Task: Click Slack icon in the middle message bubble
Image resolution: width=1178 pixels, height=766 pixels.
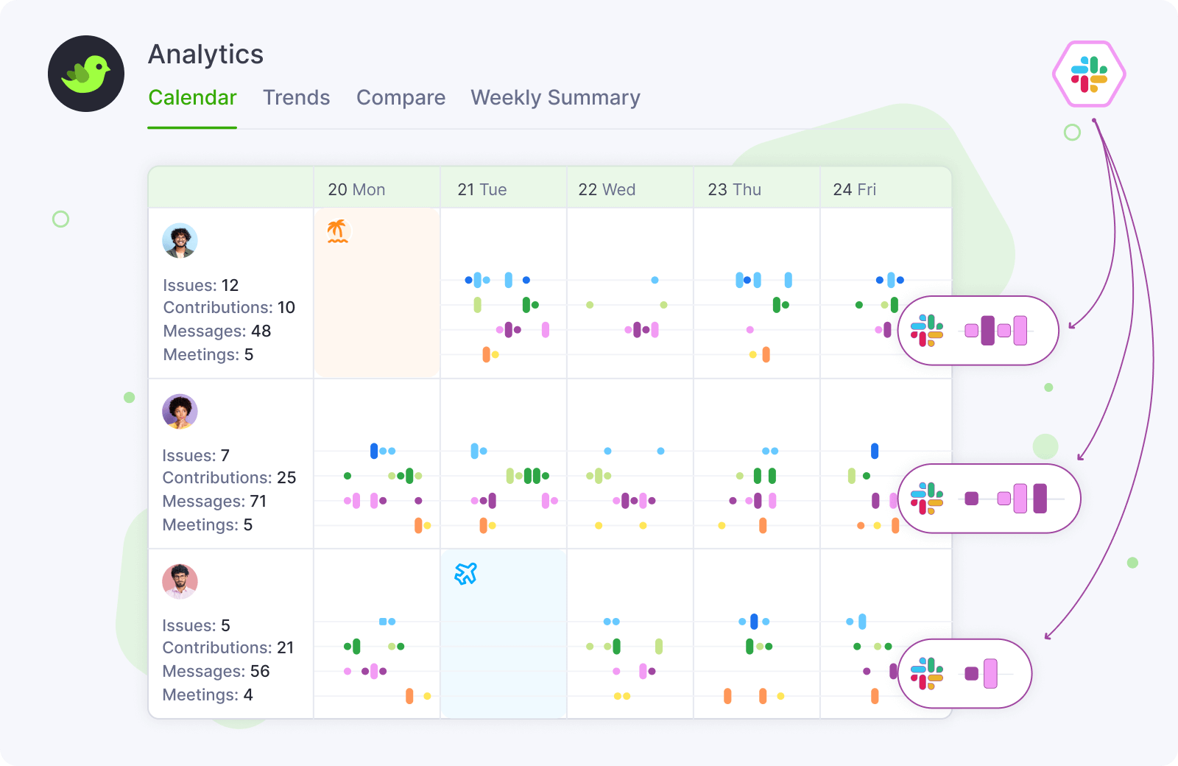Action: (927, 499)
